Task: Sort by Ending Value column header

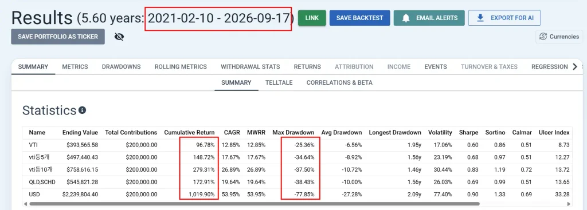Action: pyautogui.click(x=80, y=132)
